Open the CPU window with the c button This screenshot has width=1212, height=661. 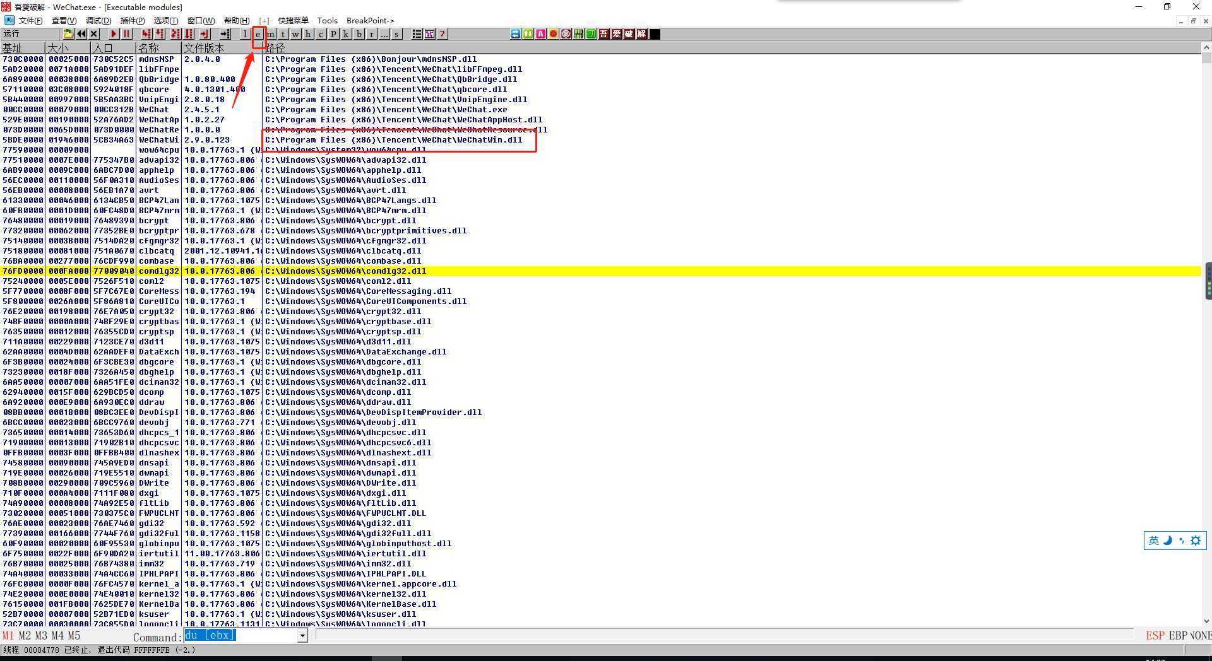pyautogui.click(x=321, y=34)
